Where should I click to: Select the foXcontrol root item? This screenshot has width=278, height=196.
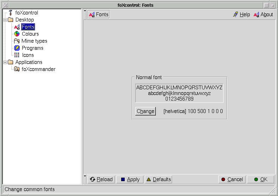pyautogui.click(x=27, y=13)
